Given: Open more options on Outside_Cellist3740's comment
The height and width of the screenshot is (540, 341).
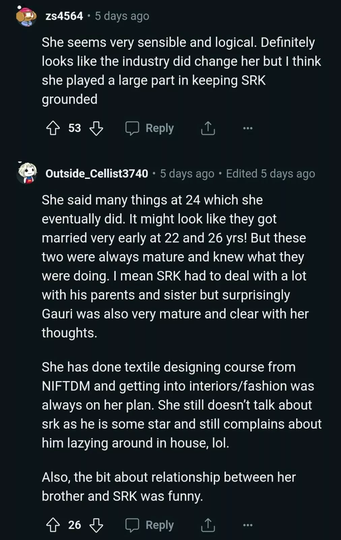Looking at the screenshot, I should (248, 525).
